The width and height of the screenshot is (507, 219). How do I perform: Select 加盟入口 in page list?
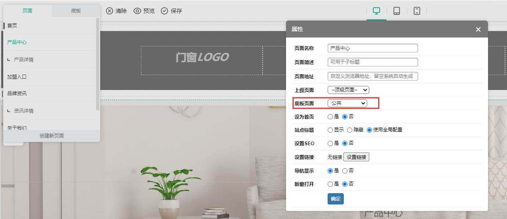(17, 77)
